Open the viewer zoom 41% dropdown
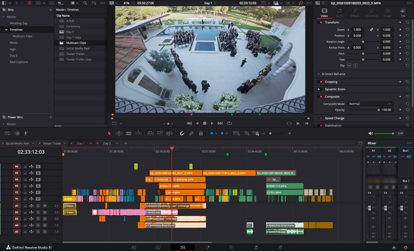Image resolution: width=414 pixels, height=251 pixels. point(129,3)
